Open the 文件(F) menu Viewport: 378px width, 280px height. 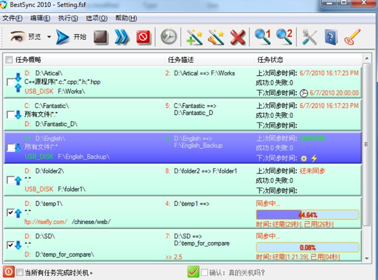[x=12, y=18]
